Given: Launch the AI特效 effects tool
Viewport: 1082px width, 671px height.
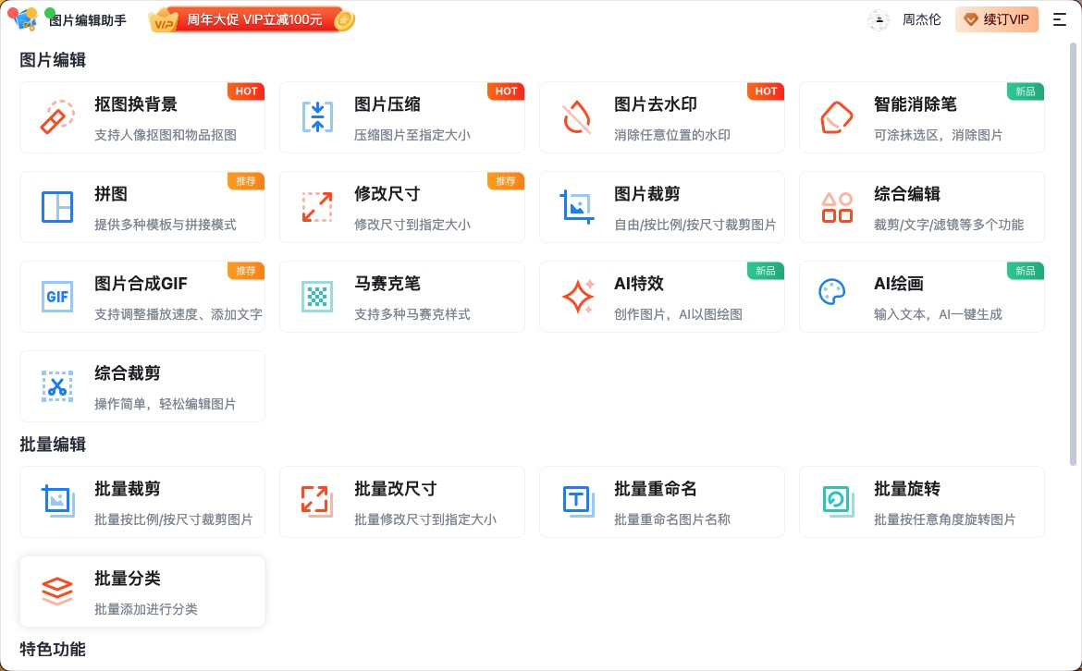Looking at the screenshot, I should tap(662, 297).
